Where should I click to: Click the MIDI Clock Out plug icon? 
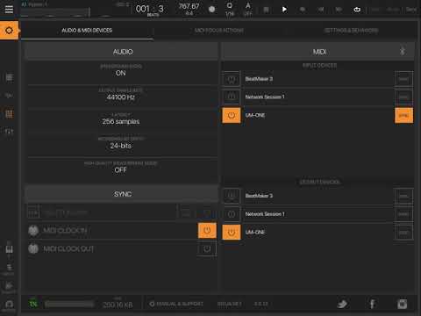click(x=33, y=248)
